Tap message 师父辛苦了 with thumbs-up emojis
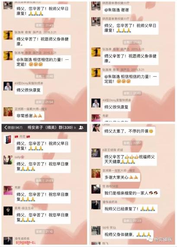Image resolution: width=177 pixels, height=247 pixels. tap(130, 159)
